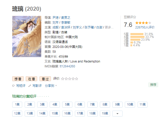Viewport: 161px width, 126px height.
Task: Open episode 1集 short reviews
Action: [x=17, y=104]
